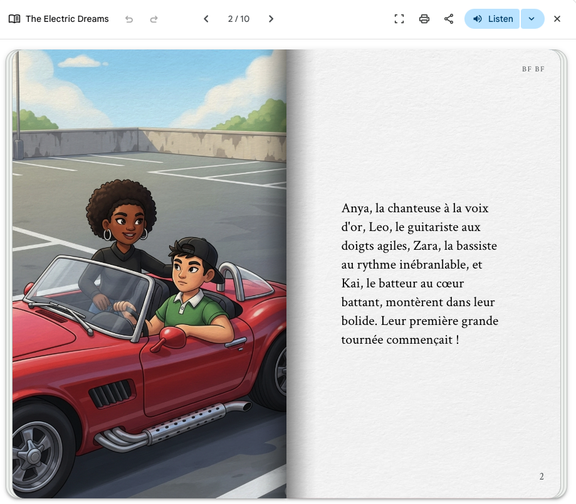Click the title The Electric Dreams
The width and height of the screenshot is (576, 504).
click(67, 19)
